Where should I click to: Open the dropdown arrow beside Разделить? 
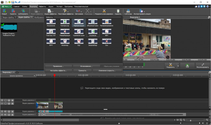(x=178, y=66)
